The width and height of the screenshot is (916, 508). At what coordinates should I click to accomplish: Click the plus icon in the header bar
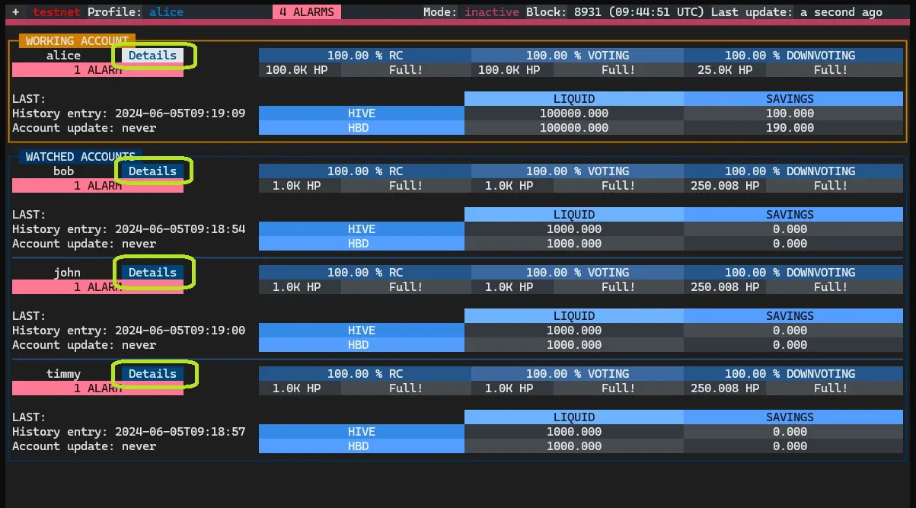16,12
